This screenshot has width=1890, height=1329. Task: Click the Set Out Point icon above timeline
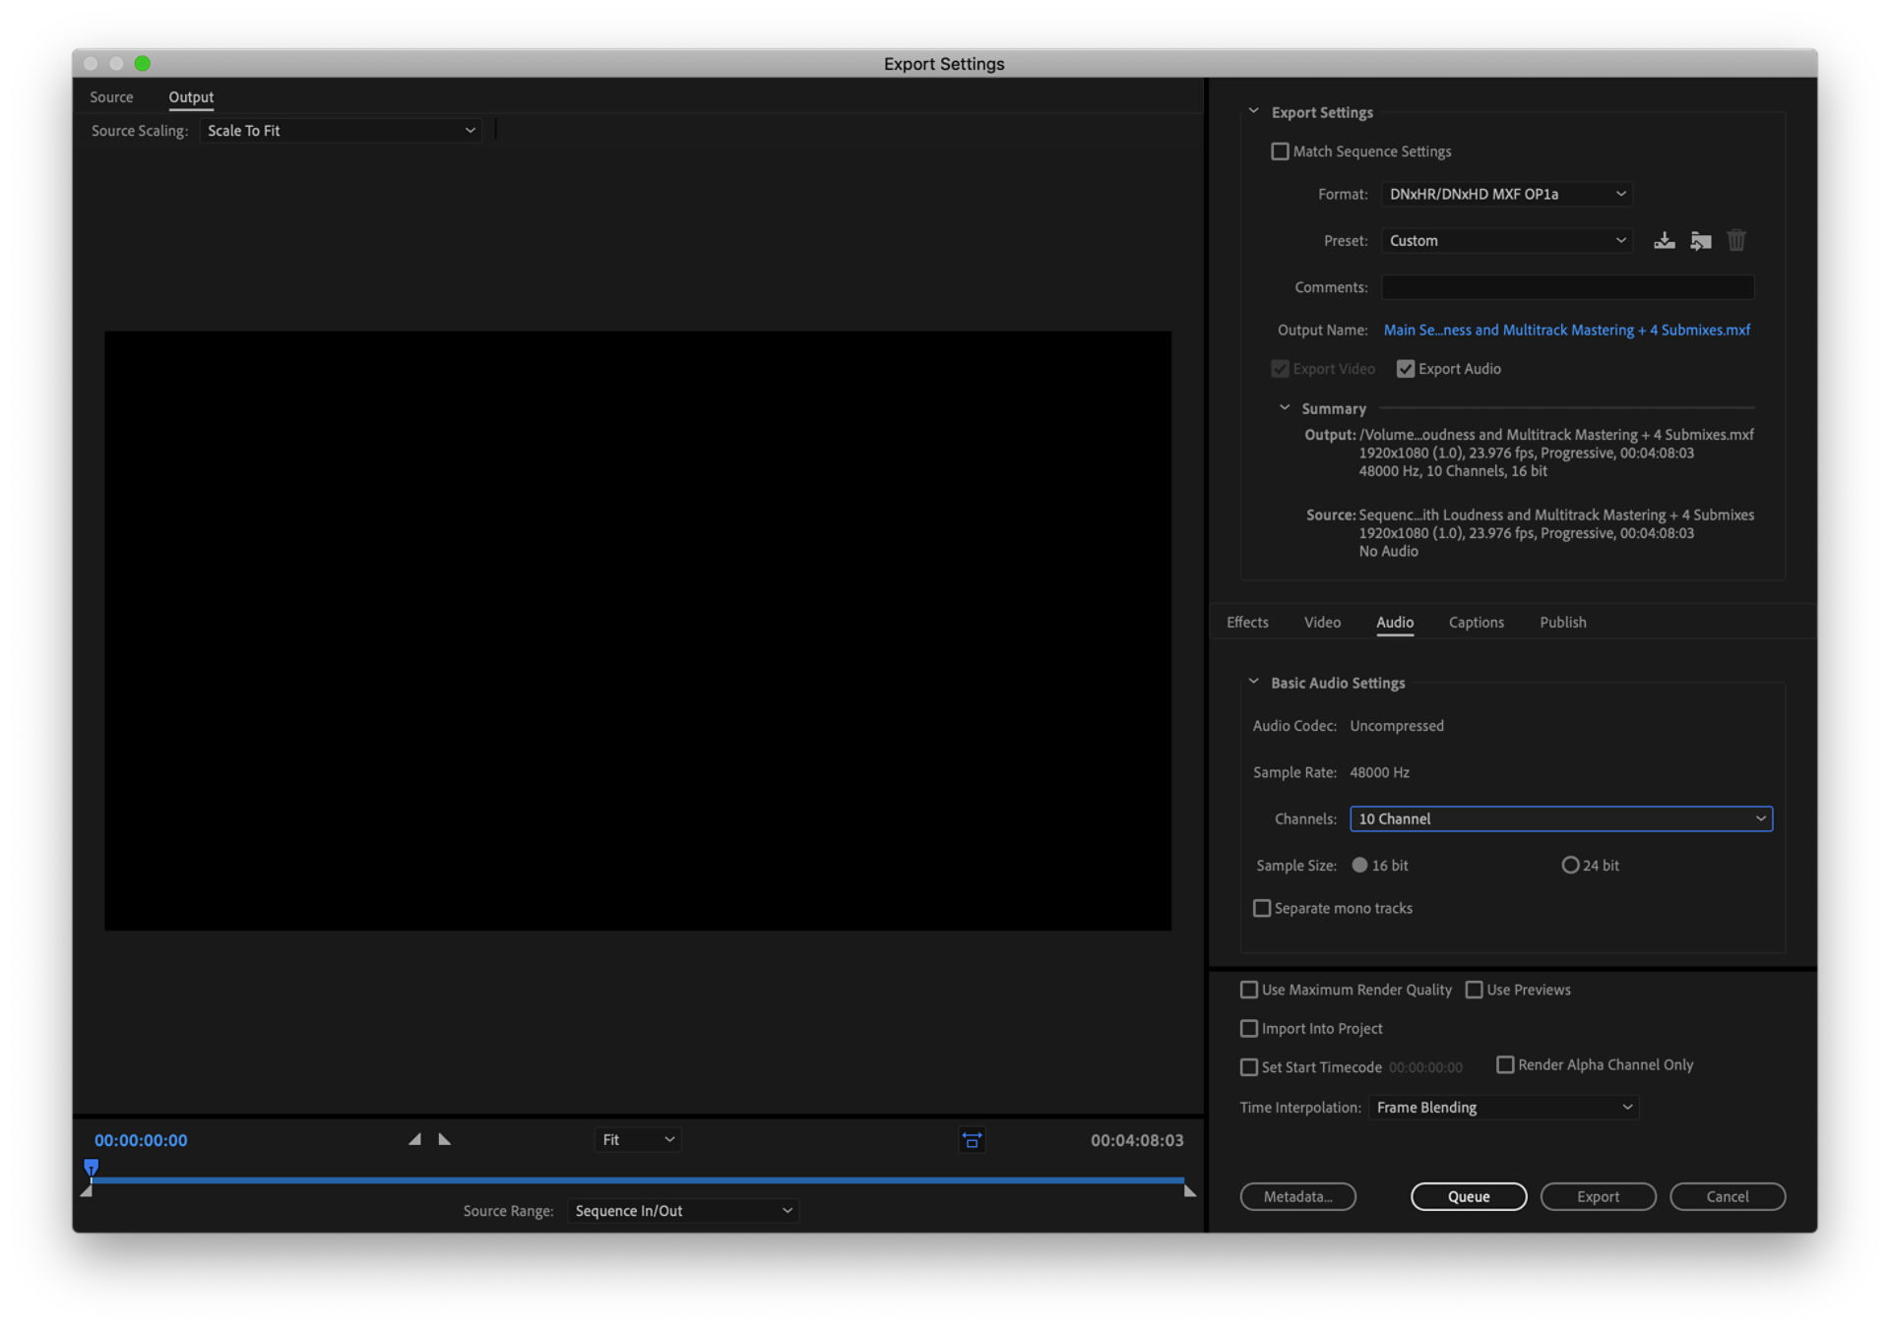click(444, 1139)
